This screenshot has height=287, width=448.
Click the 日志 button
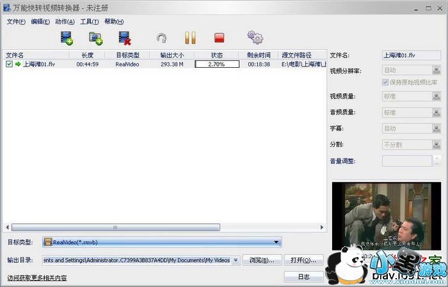304,277
